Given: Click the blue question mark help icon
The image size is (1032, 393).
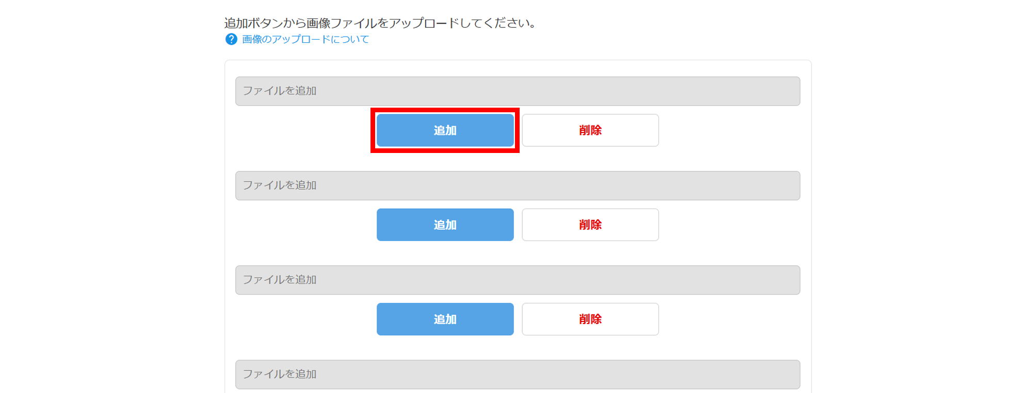Looking at the screenshot, I should (231, 39).
